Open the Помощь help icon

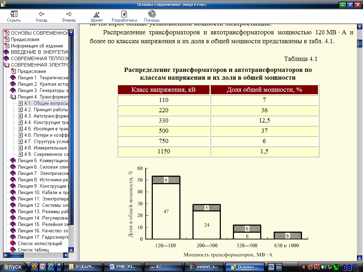(152, 14)
